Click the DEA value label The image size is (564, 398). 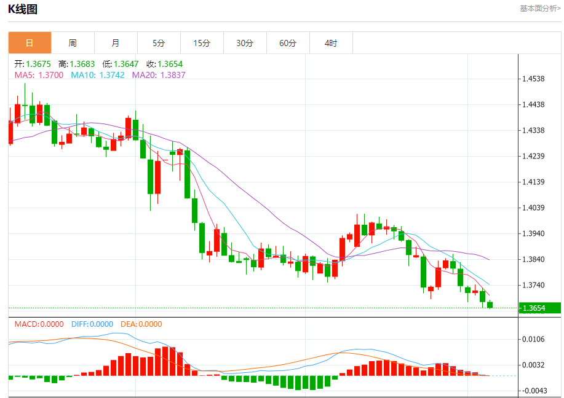coord(141,324)
